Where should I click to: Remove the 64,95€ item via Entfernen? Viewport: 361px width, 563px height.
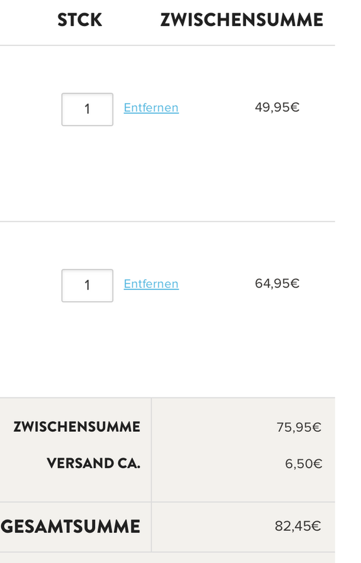(x=151, y=284)
